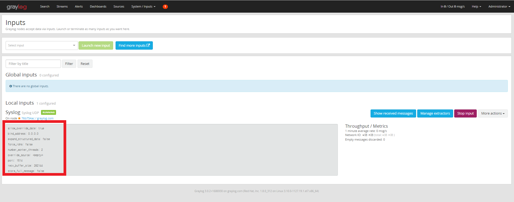Click the Graylog version footer text
This screenshot has width=514, height=202.
click(257, 191)
